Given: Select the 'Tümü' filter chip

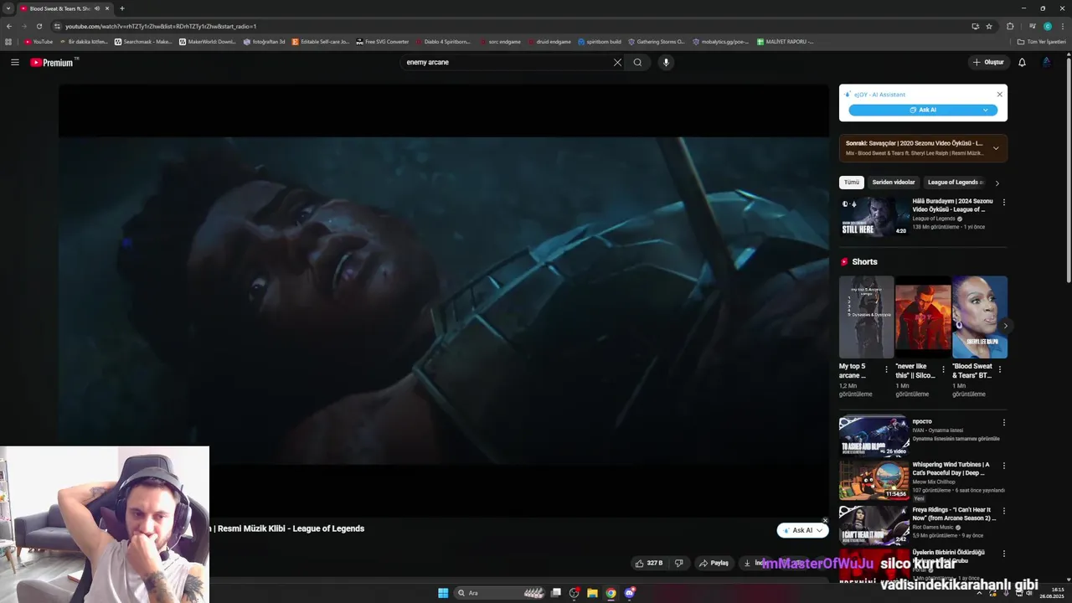Looking at the screenshot, I should [x=852, y=183].
